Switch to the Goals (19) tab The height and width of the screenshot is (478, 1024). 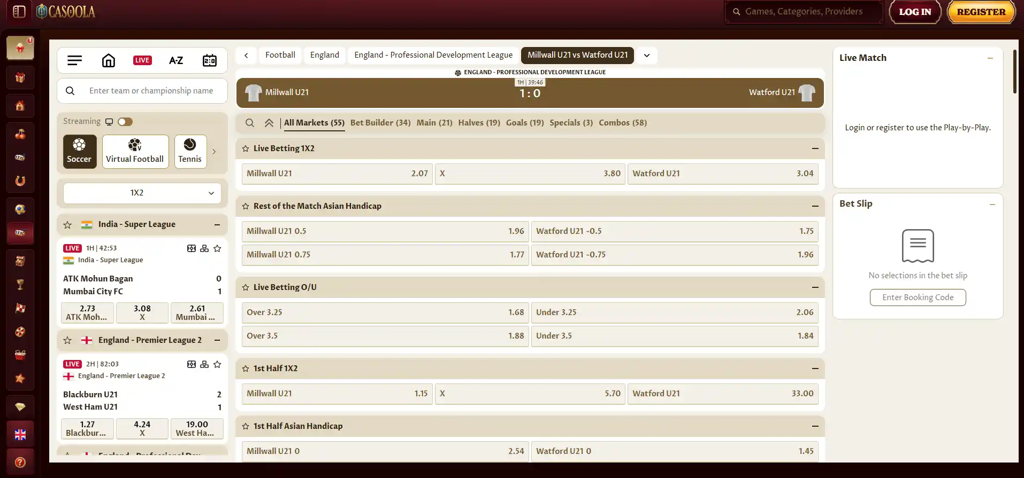click(525, 123)
